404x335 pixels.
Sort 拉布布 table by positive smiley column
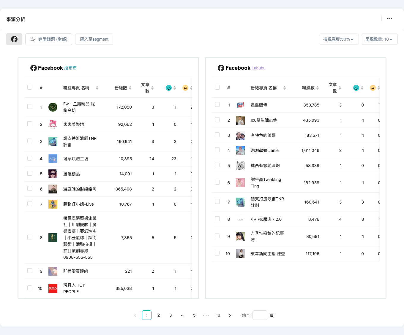pyautogui.click(x=175, y=88)
